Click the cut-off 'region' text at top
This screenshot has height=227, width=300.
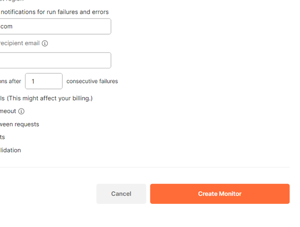coord(14,1)
